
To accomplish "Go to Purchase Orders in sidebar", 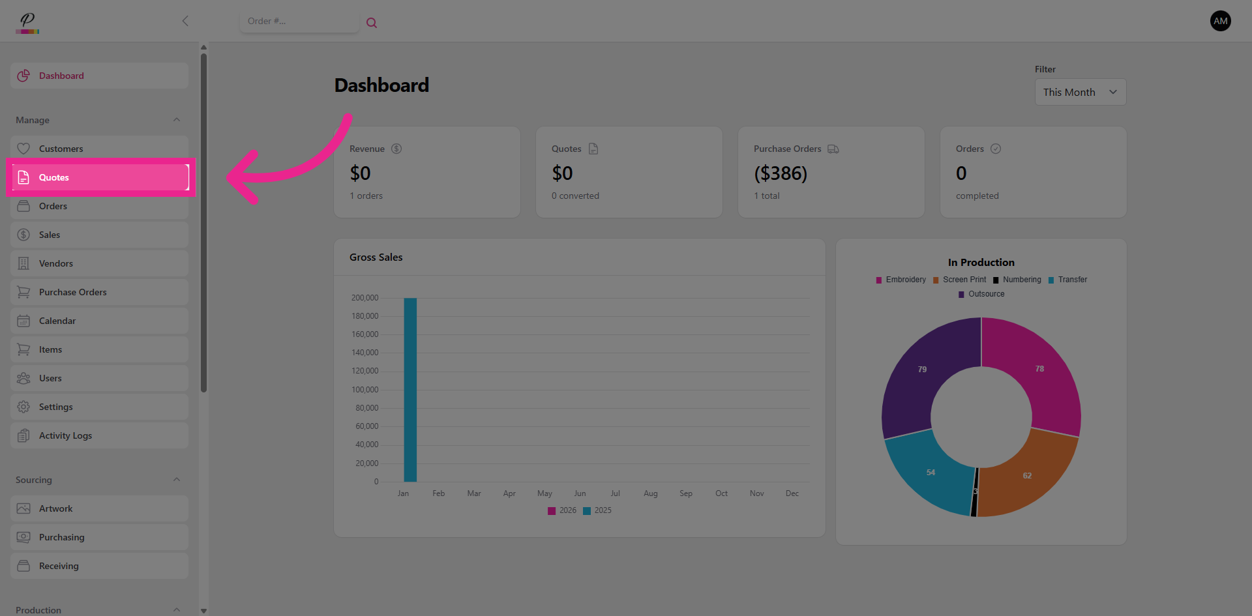I will pos(72,292).
